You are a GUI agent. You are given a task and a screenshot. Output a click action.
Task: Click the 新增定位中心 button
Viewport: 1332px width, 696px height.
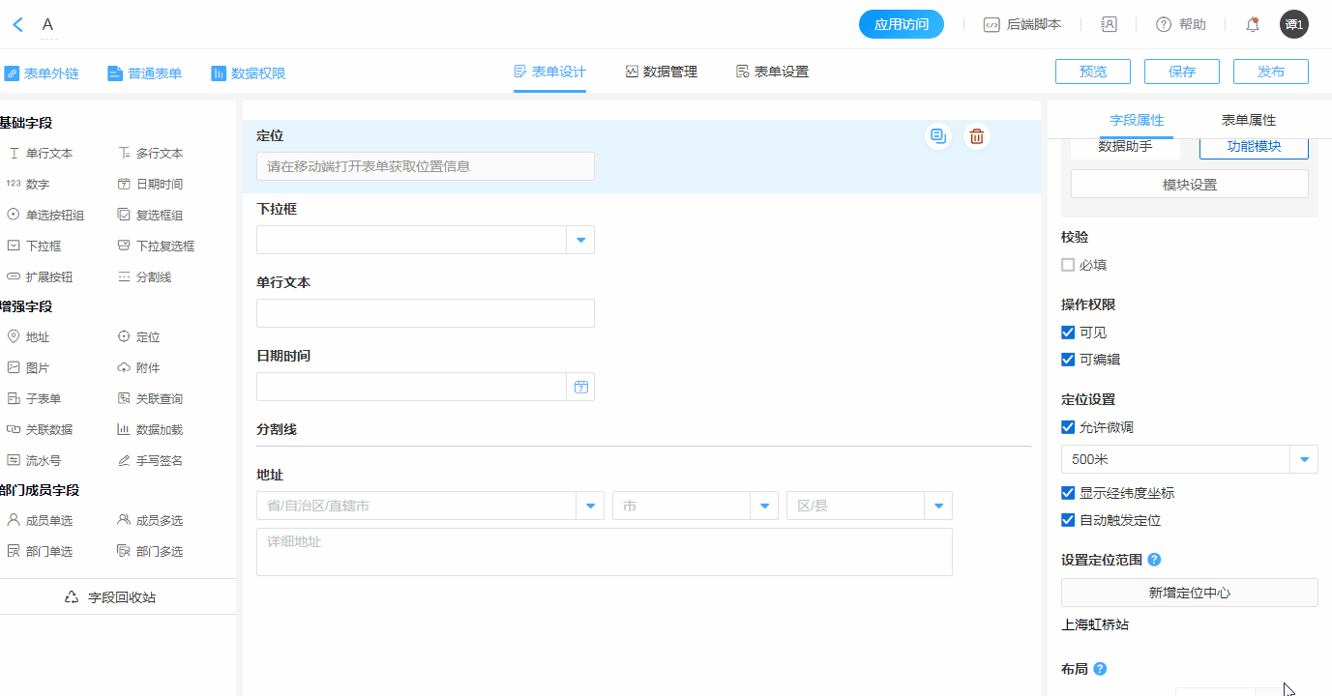1189,593
